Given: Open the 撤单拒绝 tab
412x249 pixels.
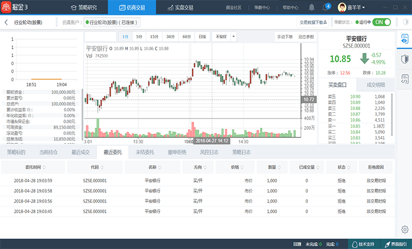Looking at the screenshot, I should pyautogui.click(x=177, y=152).
